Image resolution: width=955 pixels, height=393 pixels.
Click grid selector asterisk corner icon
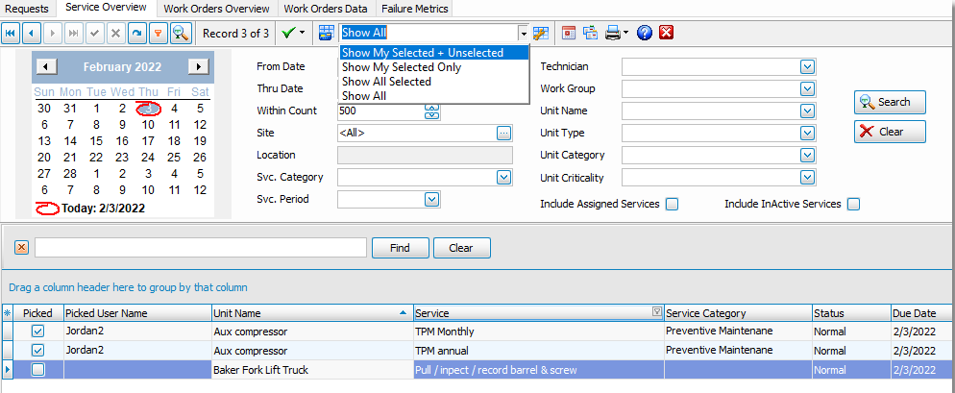pyautogui.click(x=8, y=313)
